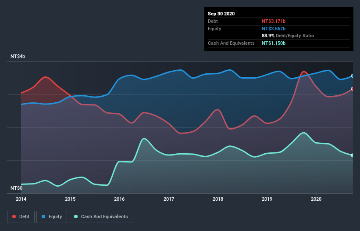Click tooltip Cash And Equivalents row label
The image size is (360, 231).
pos(231,43)
